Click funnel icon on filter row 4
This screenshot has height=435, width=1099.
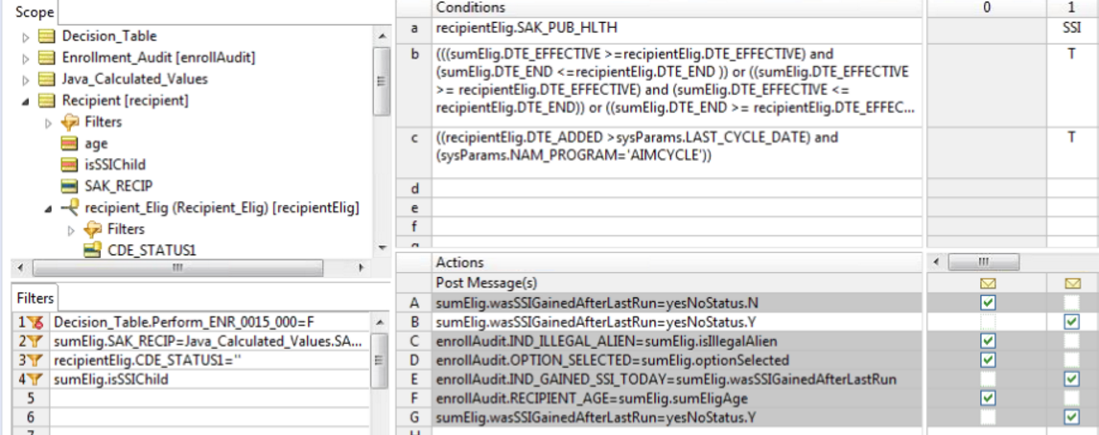coord(35,379)
